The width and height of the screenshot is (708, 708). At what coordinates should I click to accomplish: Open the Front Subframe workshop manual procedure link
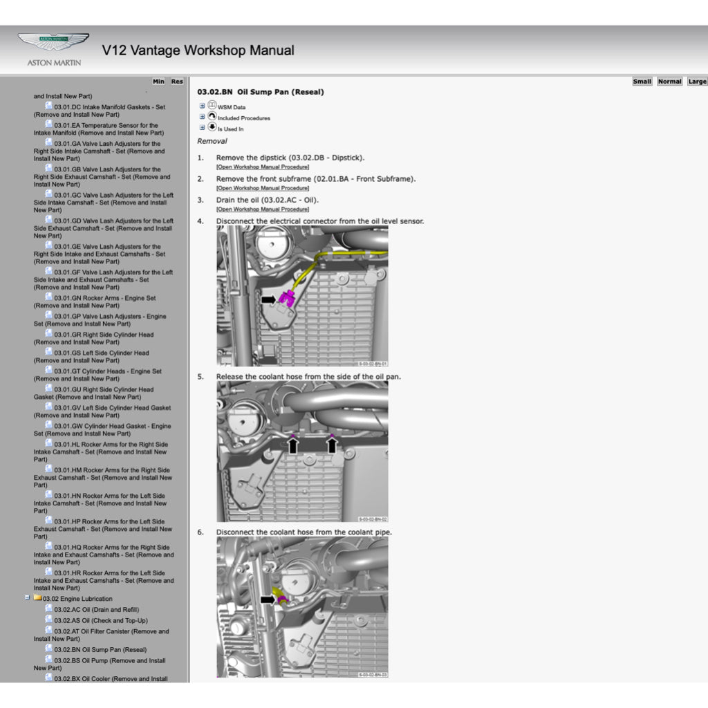pyautogui.click(x=263, y=188)
